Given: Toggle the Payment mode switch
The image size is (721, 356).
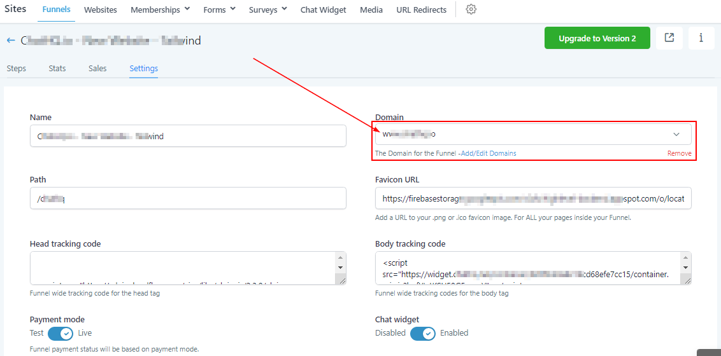Looking at the screenshot, I should [61, 333].
